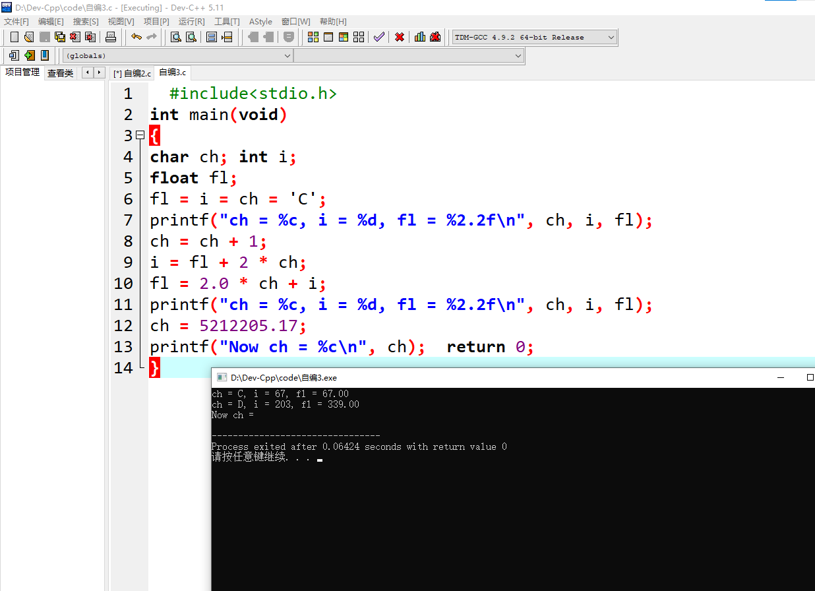The height and width of the screenshot is (591, 815).
Task: Open Find using the magnifier icon
Action: (175, 37)
